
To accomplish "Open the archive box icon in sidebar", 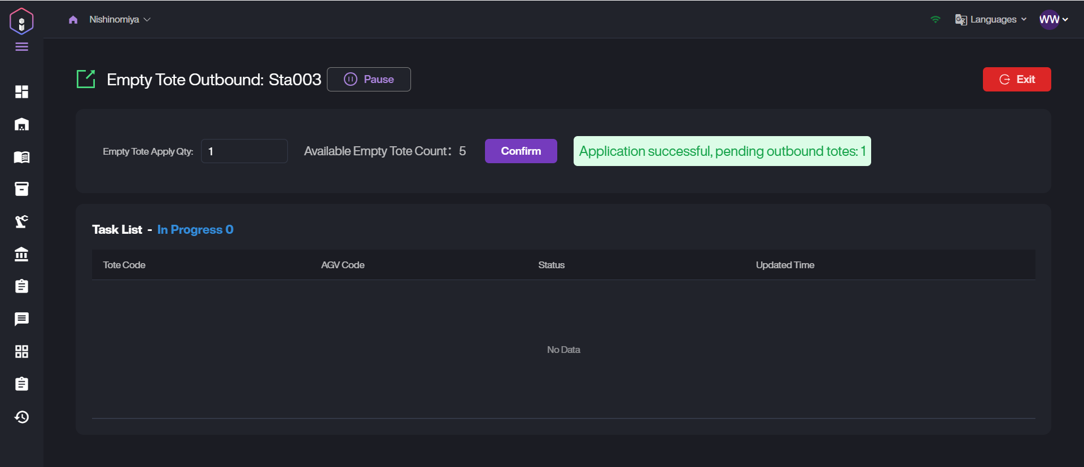I will click(21, 189).
